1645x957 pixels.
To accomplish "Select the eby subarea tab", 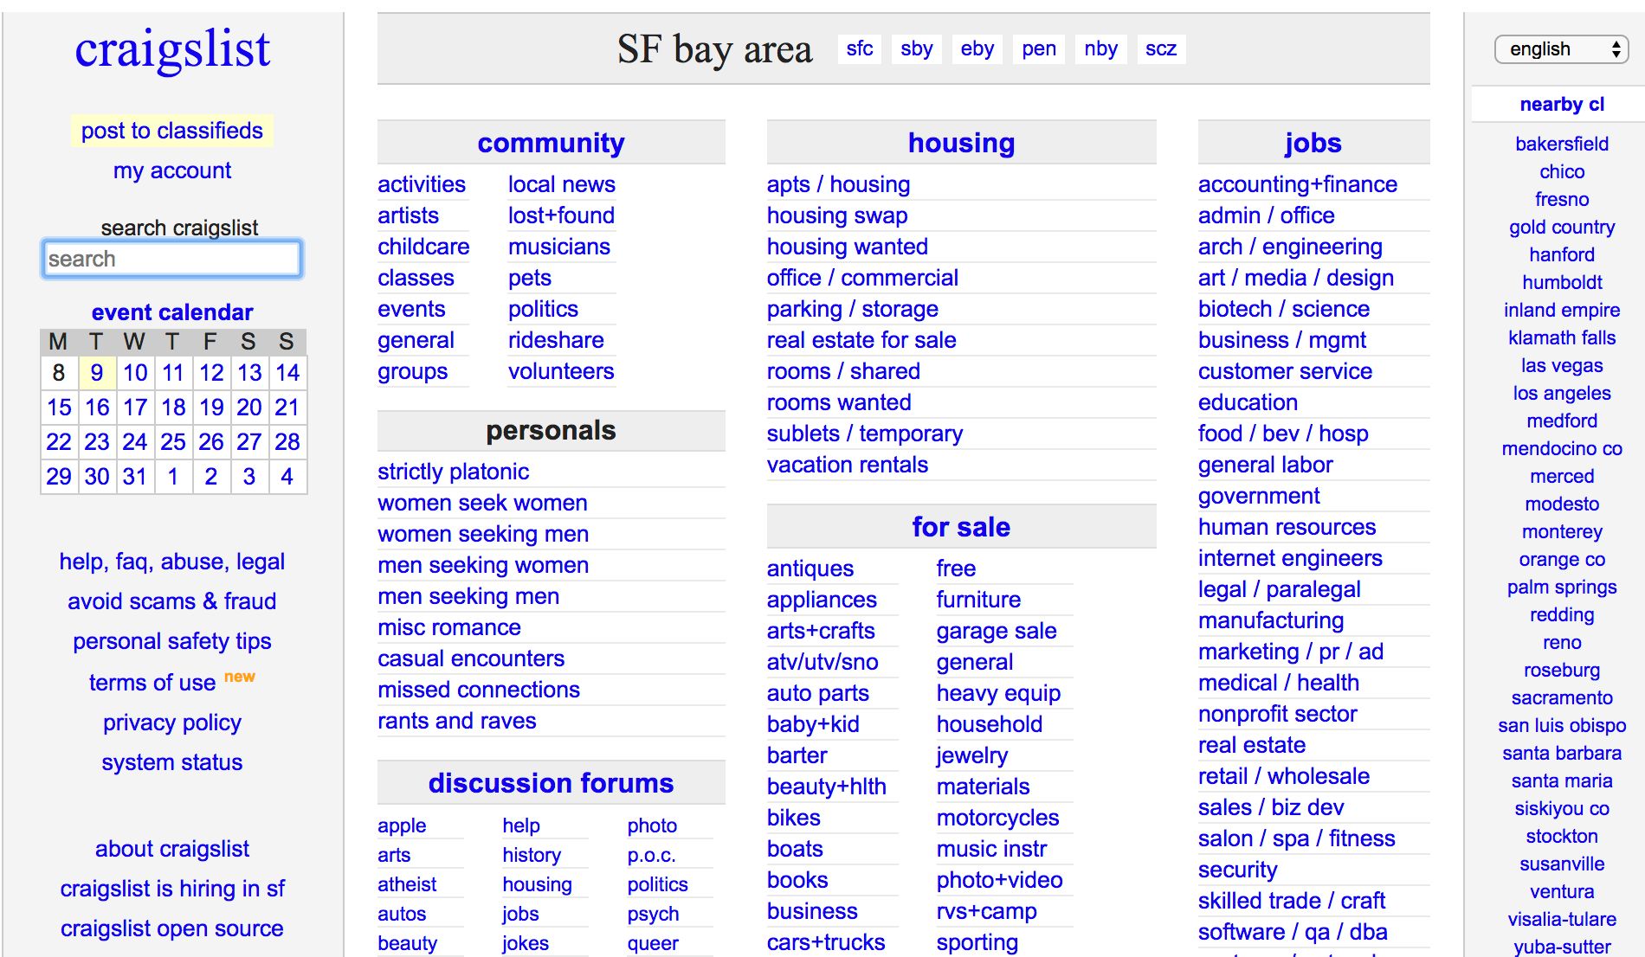I will [x=977, y=48].
